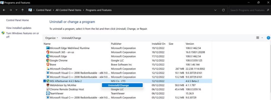Select the WebAdvisor by McAfee row name
This screenshot has height=100, width=271.
pos(63,85)
